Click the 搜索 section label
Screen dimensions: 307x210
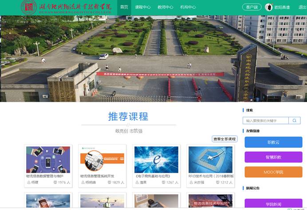coord(249,110)
